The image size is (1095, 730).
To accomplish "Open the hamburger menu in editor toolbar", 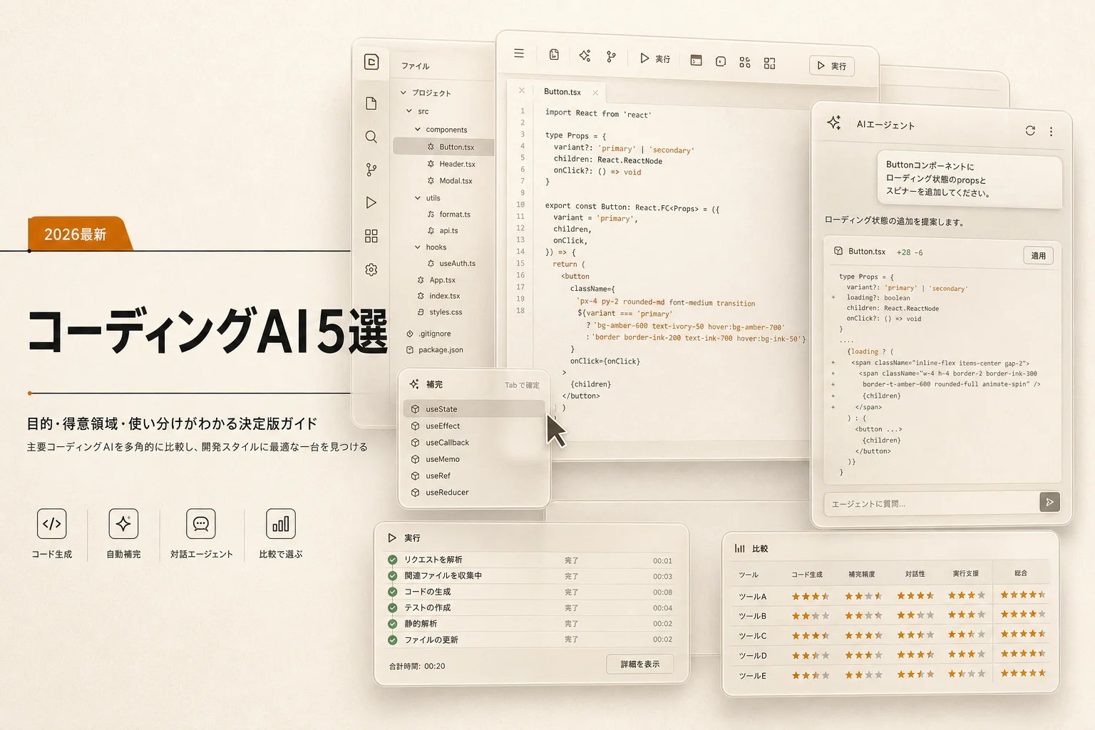I will [x=519, y=53].
